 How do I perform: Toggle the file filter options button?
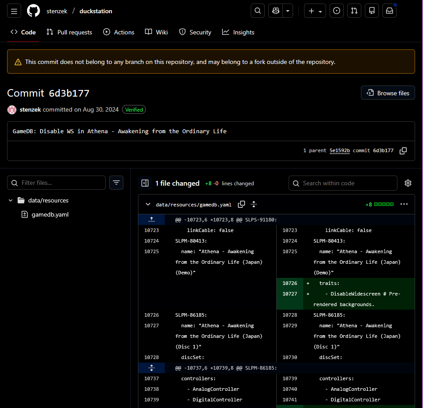pos(116,183)
